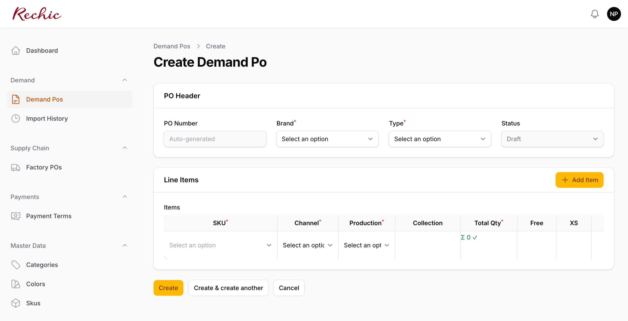Image resolution: width=628 pixels, height=321 pixels.
Task: Open Colors in the sidebar
Action: 70,284
